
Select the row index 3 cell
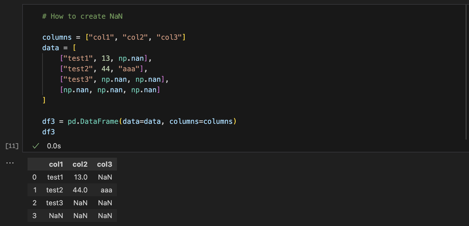click(x=34, y=216)
